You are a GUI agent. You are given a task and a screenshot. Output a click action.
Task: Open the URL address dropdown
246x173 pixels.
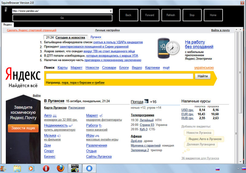point(111,11)
